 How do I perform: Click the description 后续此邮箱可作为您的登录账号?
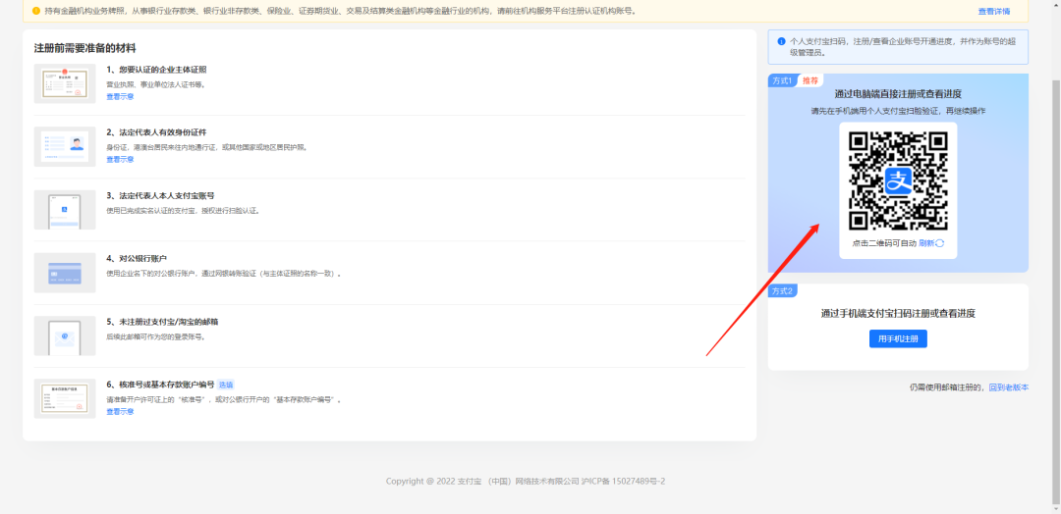155,336
